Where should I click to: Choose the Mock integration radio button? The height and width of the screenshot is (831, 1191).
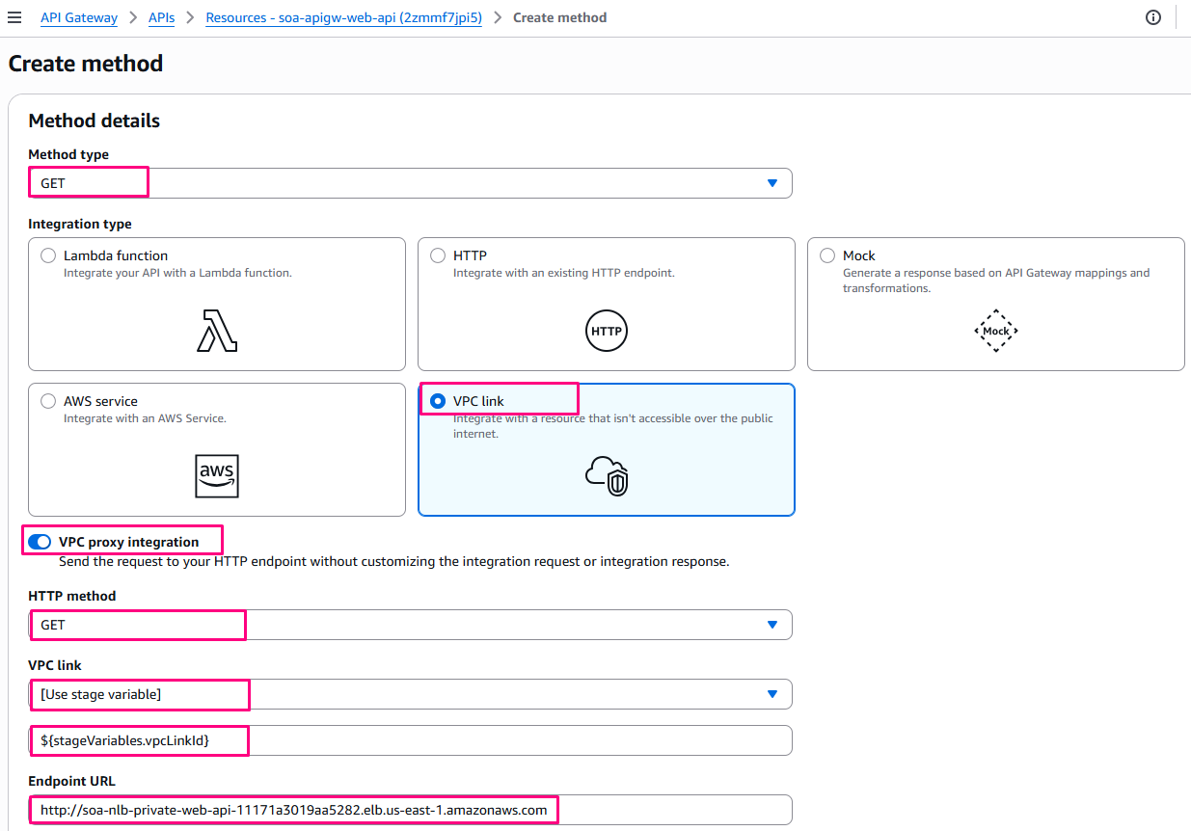827,255
